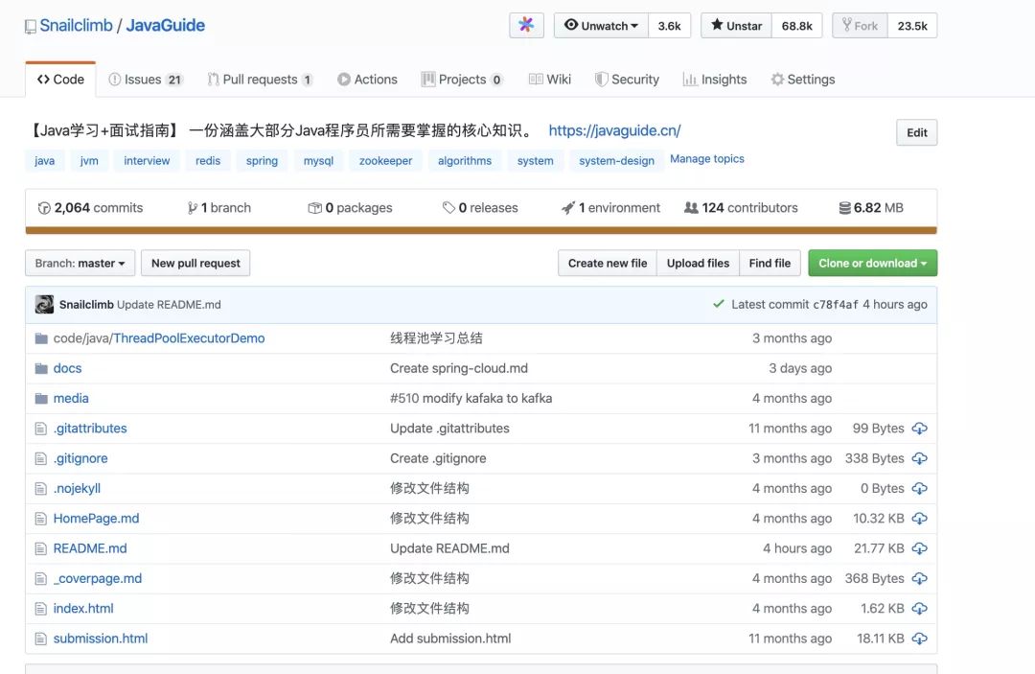Open the javaguide.cn website link
The height and width of the screenshot is (674, 1035).
click(x=614, y=130)
